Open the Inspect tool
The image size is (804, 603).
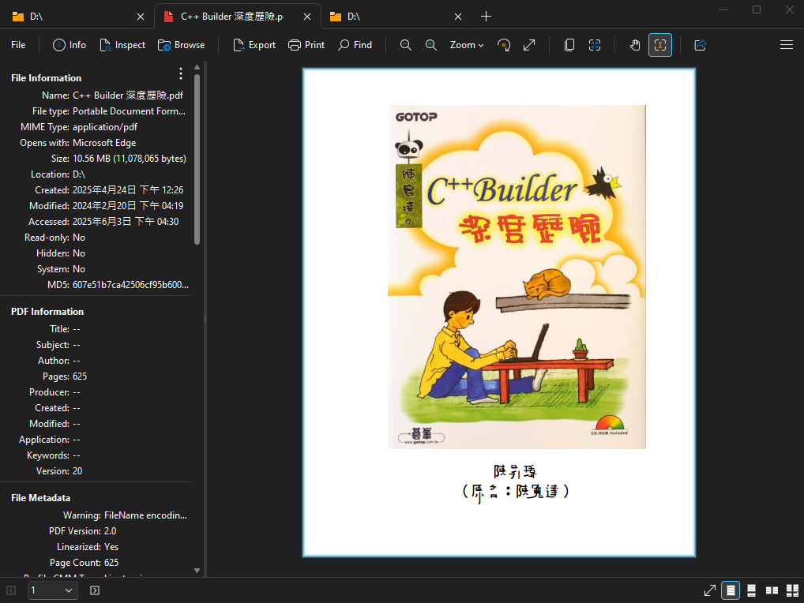click(122, 45)
